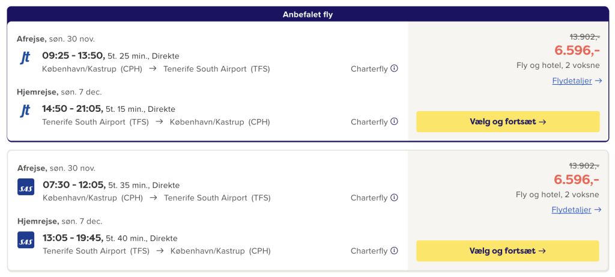Click the 13:05 - 19:45 return flight time

click(x=73, y=238)
